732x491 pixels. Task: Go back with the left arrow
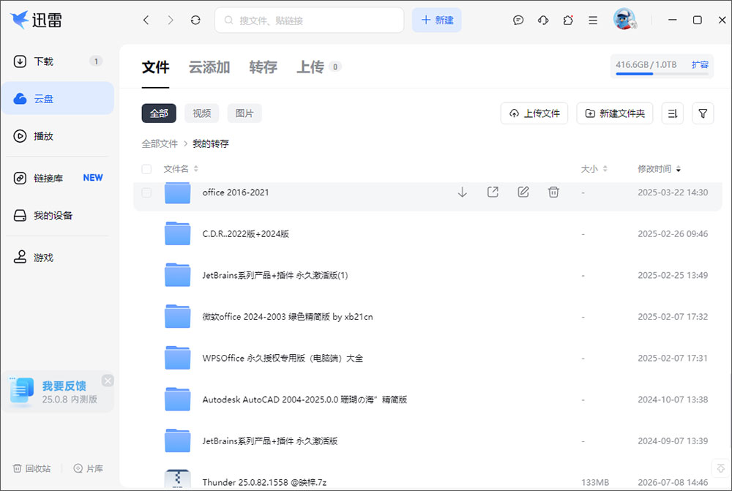point(146,20)
